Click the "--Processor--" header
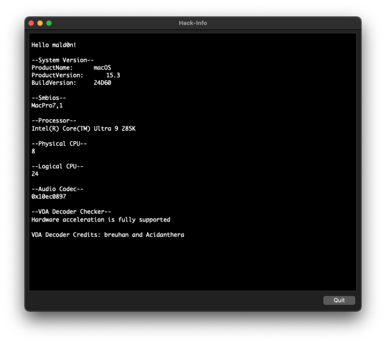Screen dimensions: 386x344 point(54,121)
